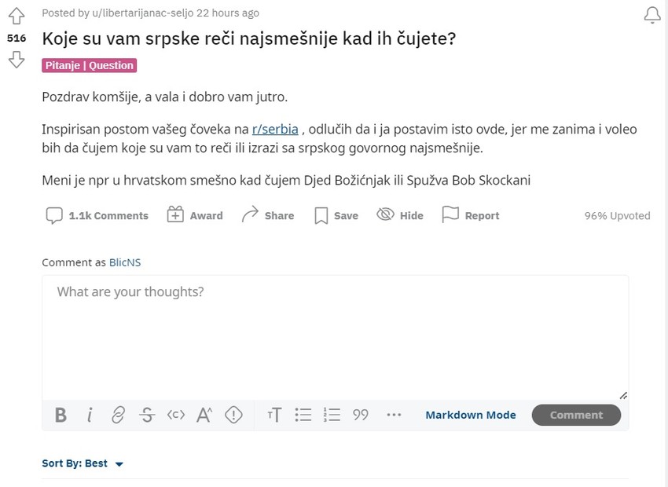
Task: Insert a heading using the T icon
Action: coord(274,415)
